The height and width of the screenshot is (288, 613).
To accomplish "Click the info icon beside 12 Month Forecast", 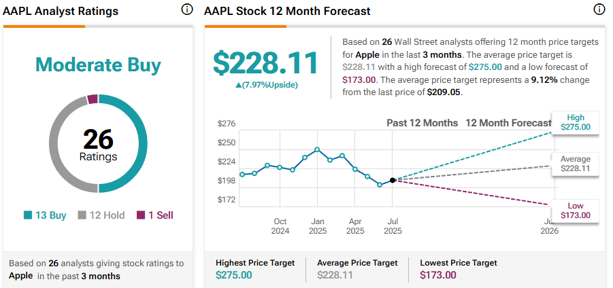I will [599, 10].
